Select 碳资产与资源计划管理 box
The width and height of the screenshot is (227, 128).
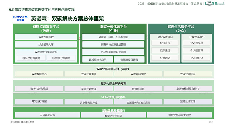point(113,45)
